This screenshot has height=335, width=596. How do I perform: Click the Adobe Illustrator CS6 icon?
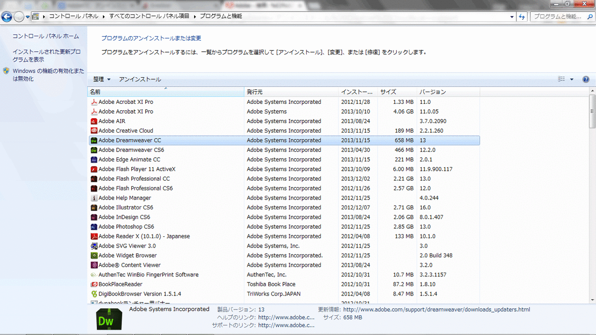pyautogui.click(x=94, y=208)
